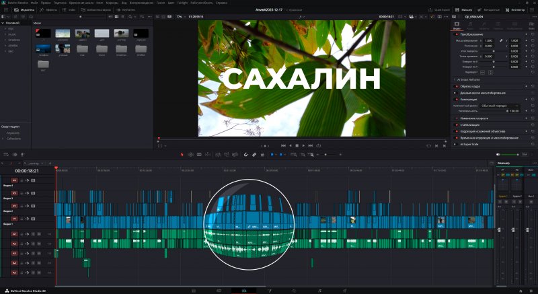The height and width of the screenshot is (294, 538).
Task: Toggle AI Super Scale enable switch
Action: click(457, 145)
